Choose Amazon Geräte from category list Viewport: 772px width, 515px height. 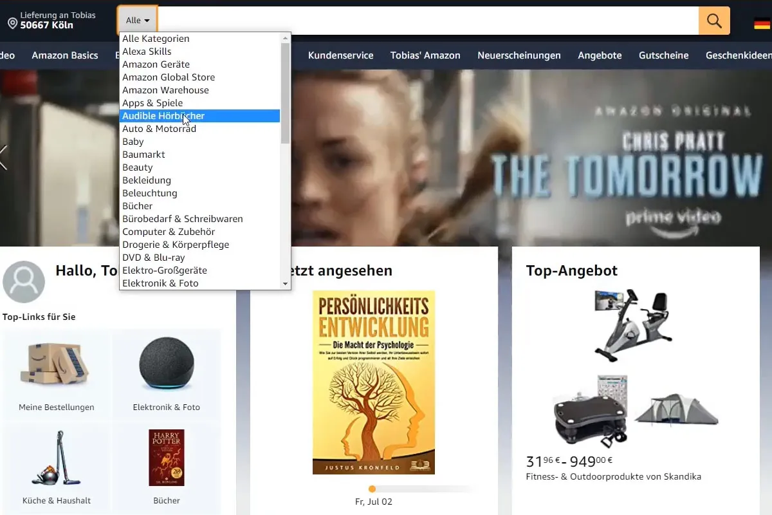[x=200, y=64]
